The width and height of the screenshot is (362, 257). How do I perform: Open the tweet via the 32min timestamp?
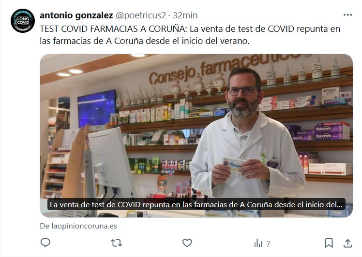[185, 15]
